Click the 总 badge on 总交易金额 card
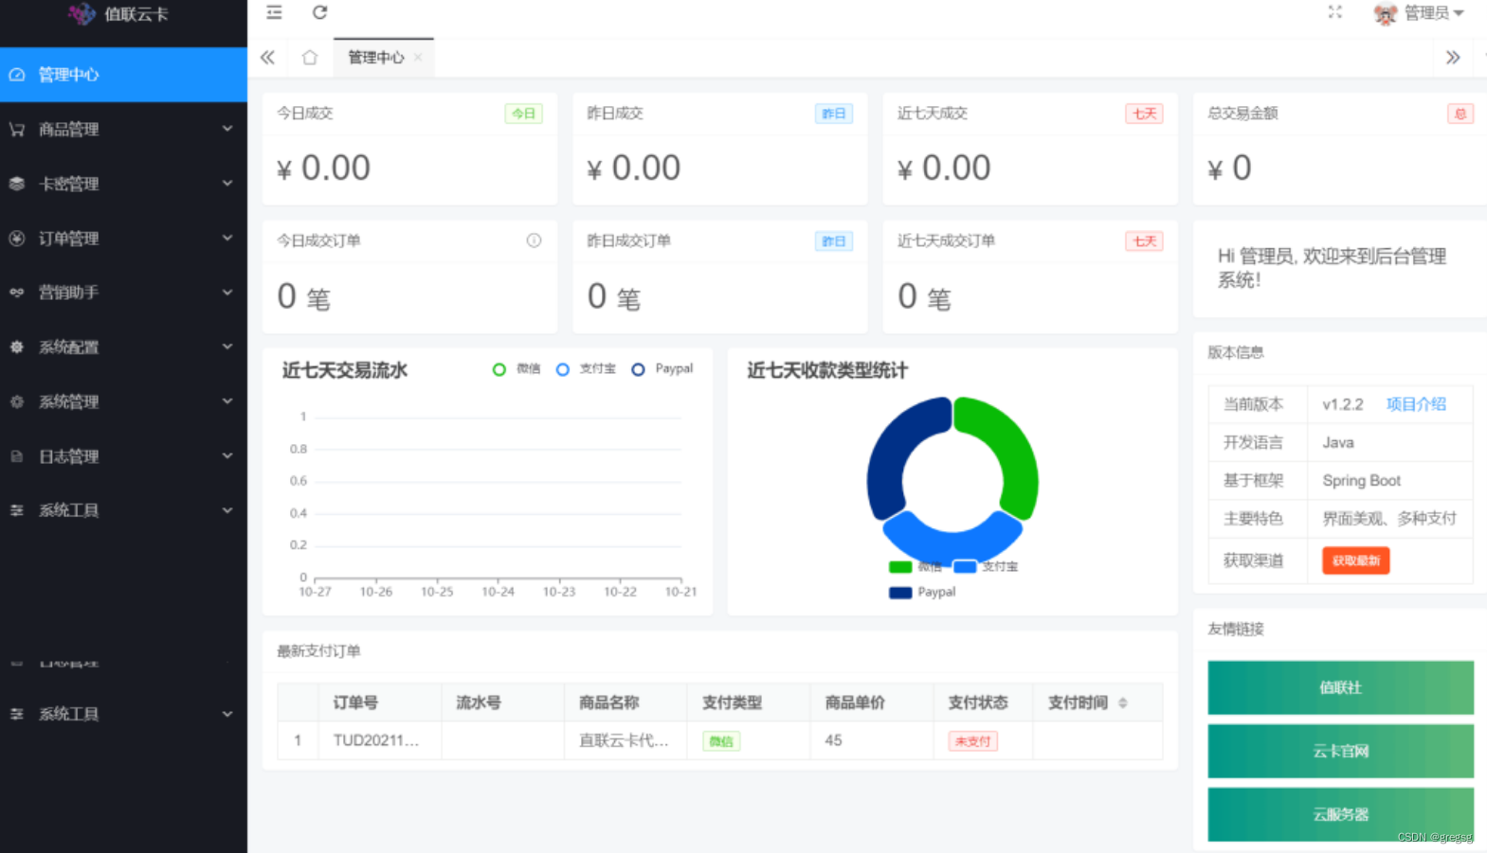Screen dimensions: 1487x853 tap(1460, 114)
